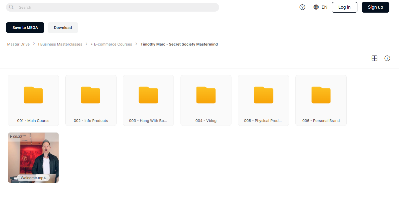Image resolution: width=399 pixels, height=212 pixels.
Task: Open the 004 - Vblog folder icon
Action: pyautogui.click(x=206, y=95)
